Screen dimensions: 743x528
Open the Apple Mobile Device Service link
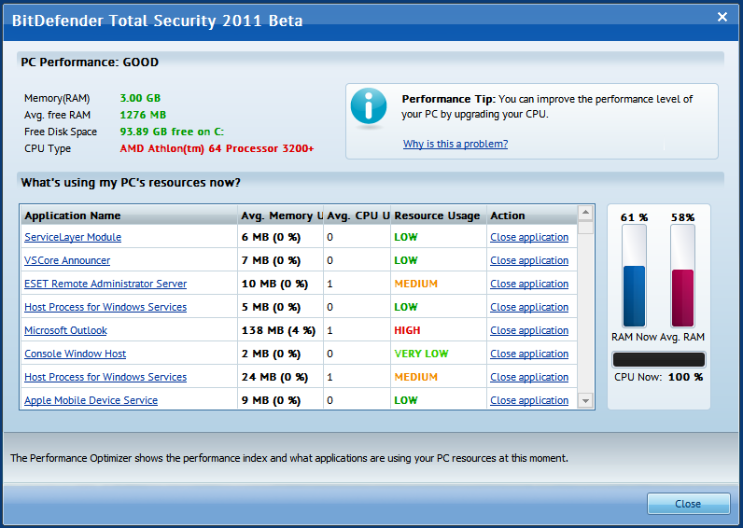click(x=91, y=400)
